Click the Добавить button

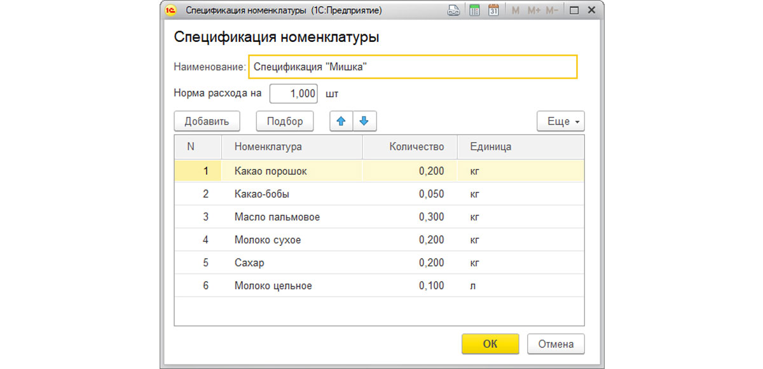coord(207,121)
